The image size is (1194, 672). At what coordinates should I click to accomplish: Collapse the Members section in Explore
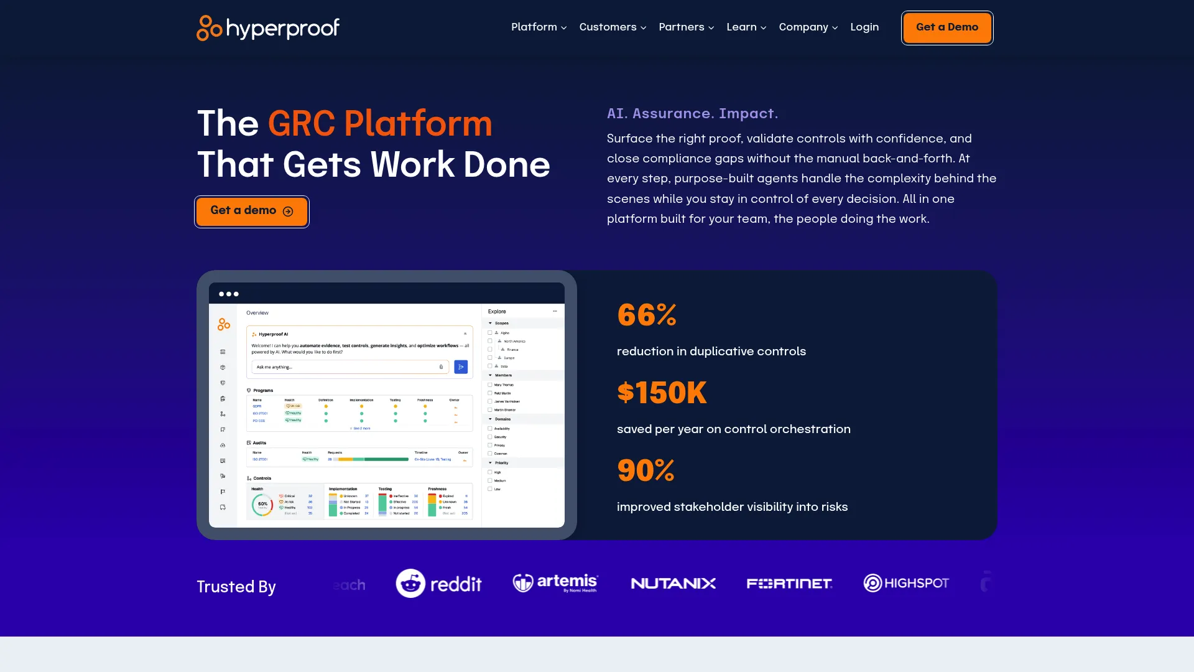pos(490,375)
